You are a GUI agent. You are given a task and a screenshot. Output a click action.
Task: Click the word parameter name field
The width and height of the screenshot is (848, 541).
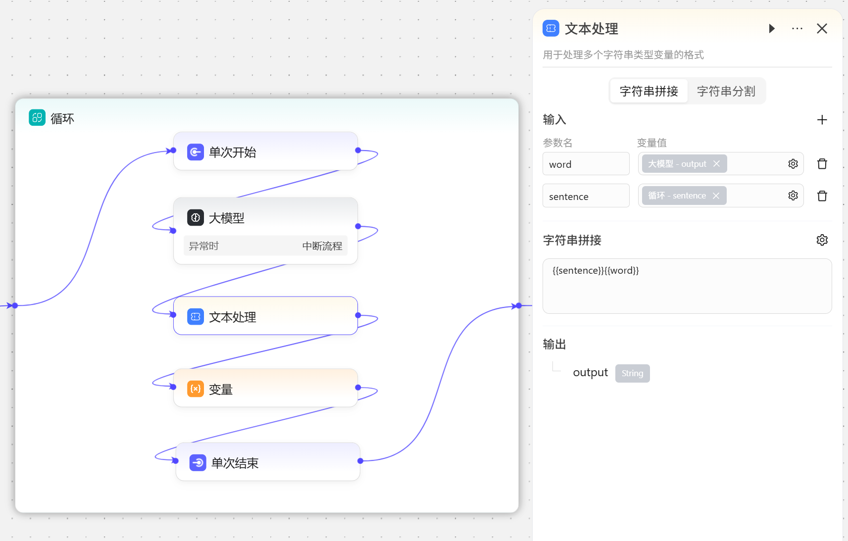coord(586,164)
